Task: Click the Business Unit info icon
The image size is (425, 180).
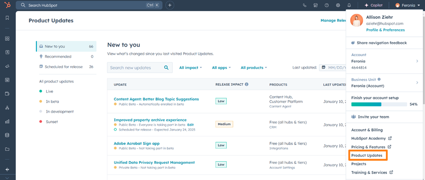Action: tap(379, 79)
